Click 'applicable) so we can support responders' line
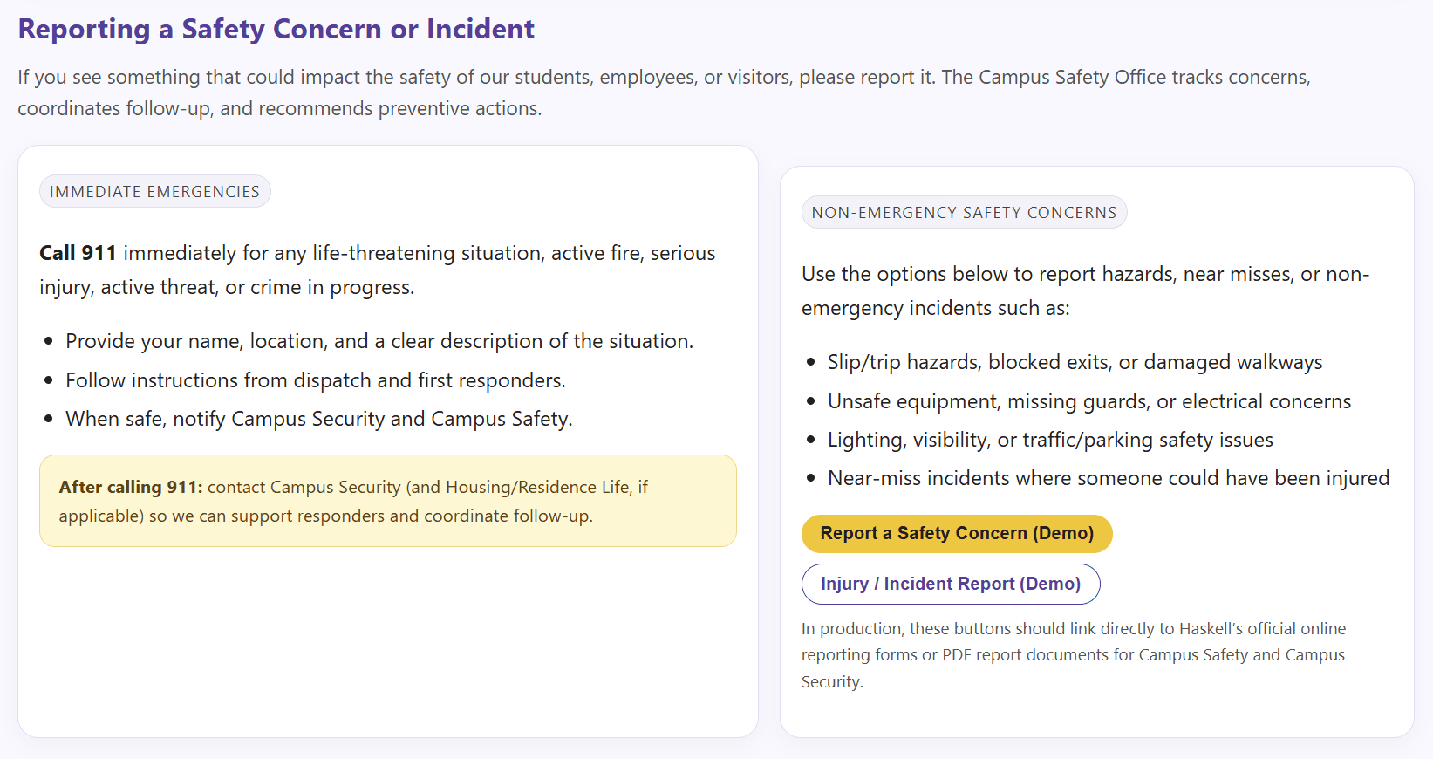1433x759 pixels. coord(325,516)
